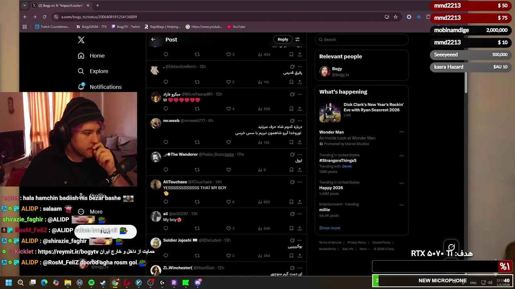Open Grok actions on Zi..Winchester's post
The height and width of the screenshot is (289, 515).
pyautogui.click(x=292, y=268)
